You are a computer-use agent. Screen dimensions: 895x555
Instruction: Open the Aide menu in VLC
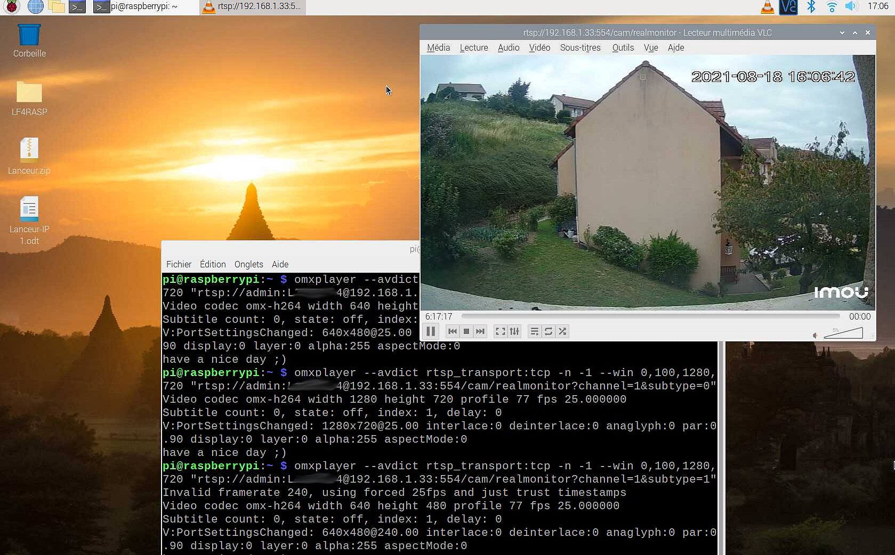click(676, 47)
